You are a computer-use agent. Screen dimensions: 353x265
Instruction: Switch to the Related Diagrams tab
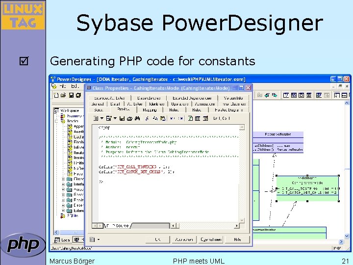[x=229, y=110]
